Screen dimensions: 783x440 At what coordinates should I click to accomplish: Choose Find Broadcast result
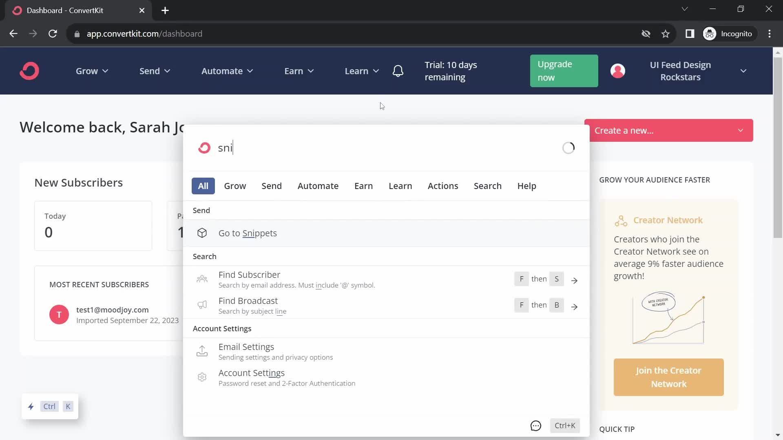pyautogui.click(x=386, y=306)
